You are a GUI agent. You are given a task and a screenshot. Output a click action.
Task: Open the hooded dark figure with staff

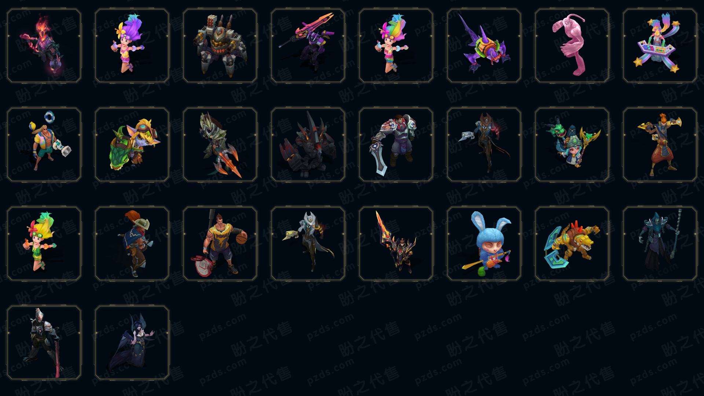point(660,243)
